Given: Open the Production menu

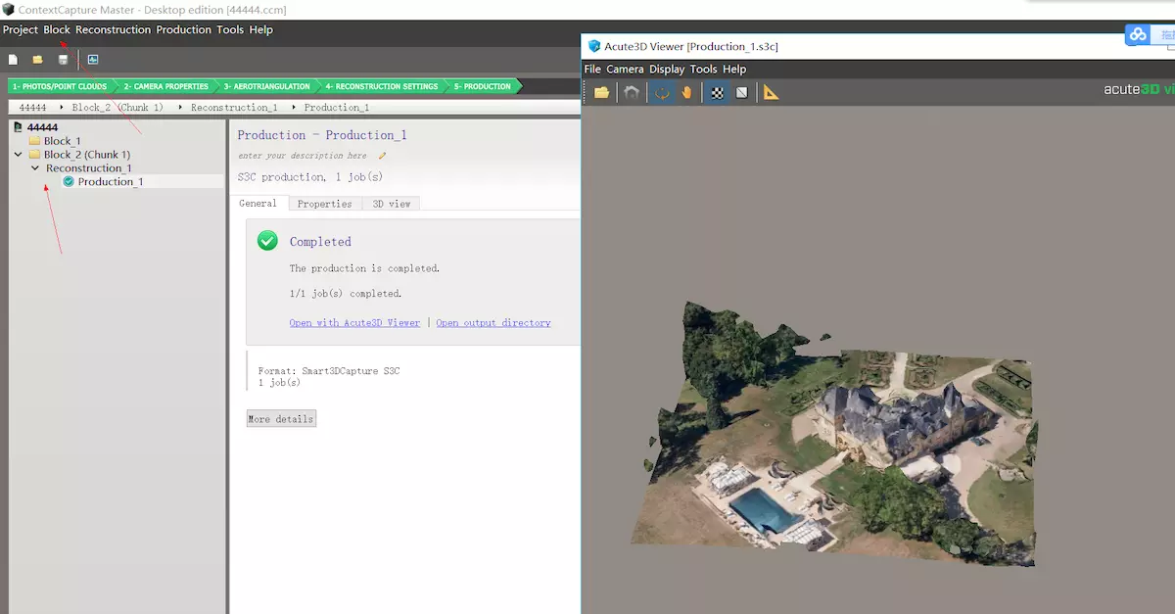Looking at the screenshot, I should [184, 29].
